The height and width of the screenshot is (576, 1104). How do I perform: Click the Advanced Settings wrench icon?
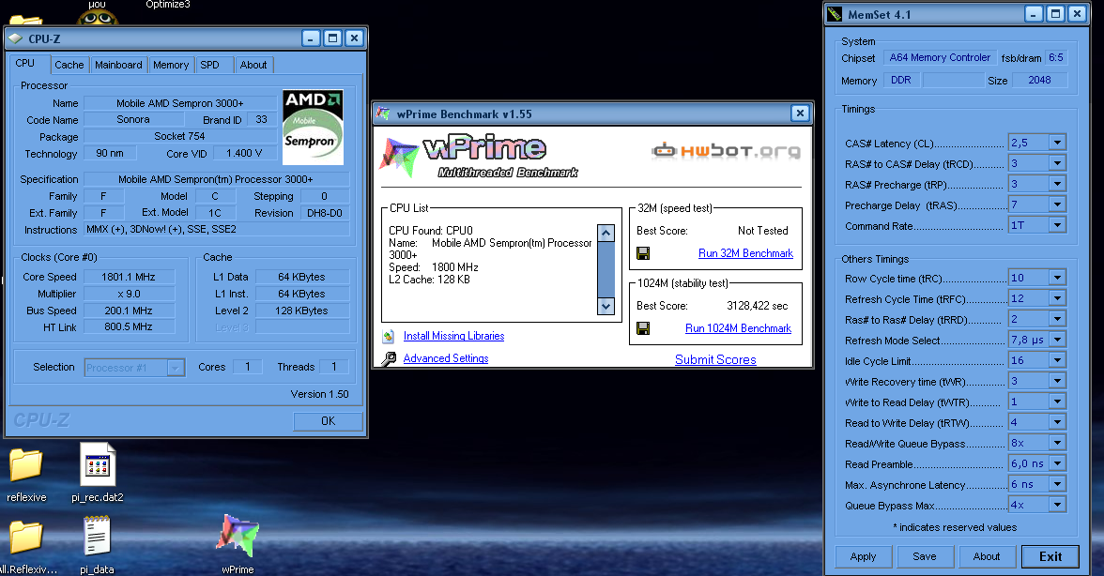389,358
